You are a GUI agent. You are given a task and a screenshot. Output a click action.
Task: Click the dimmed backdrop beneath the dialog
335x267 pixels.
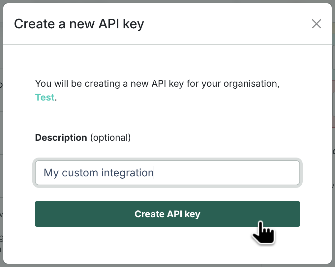point(167,265)
